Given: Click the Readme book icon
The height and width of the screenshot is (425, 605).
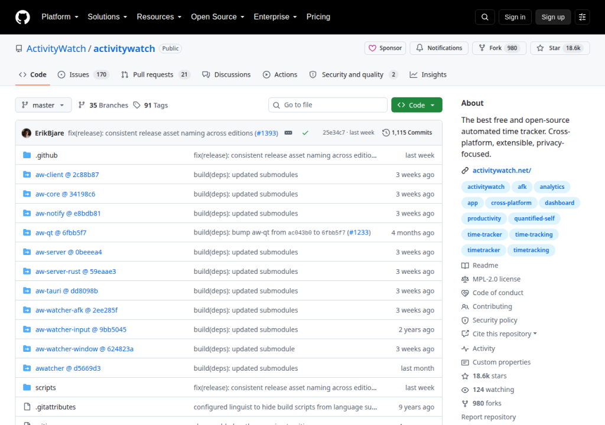Looking at the screenshot, I should pyautogui.click(x=465, y=266).
